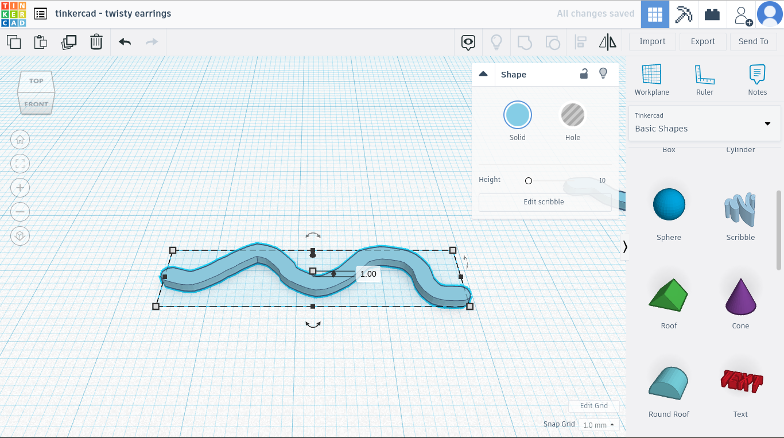This screenshot has width=784, height=438.
Task: Open the view notes eye icon
Action: click(x=469, y=42)
